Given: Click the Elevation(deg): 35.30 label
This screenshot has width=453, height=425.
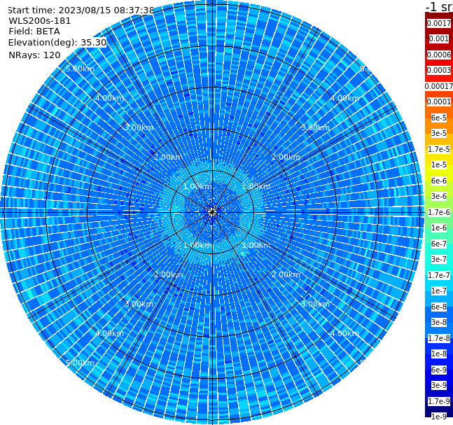Looking at the screenshot, I should click(57, 43).
